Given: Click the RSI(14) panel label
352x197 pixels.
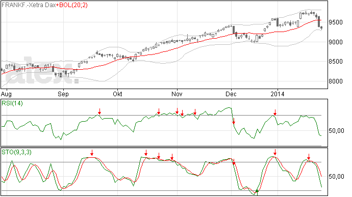Looking at the screenshot, I should 12,103.
